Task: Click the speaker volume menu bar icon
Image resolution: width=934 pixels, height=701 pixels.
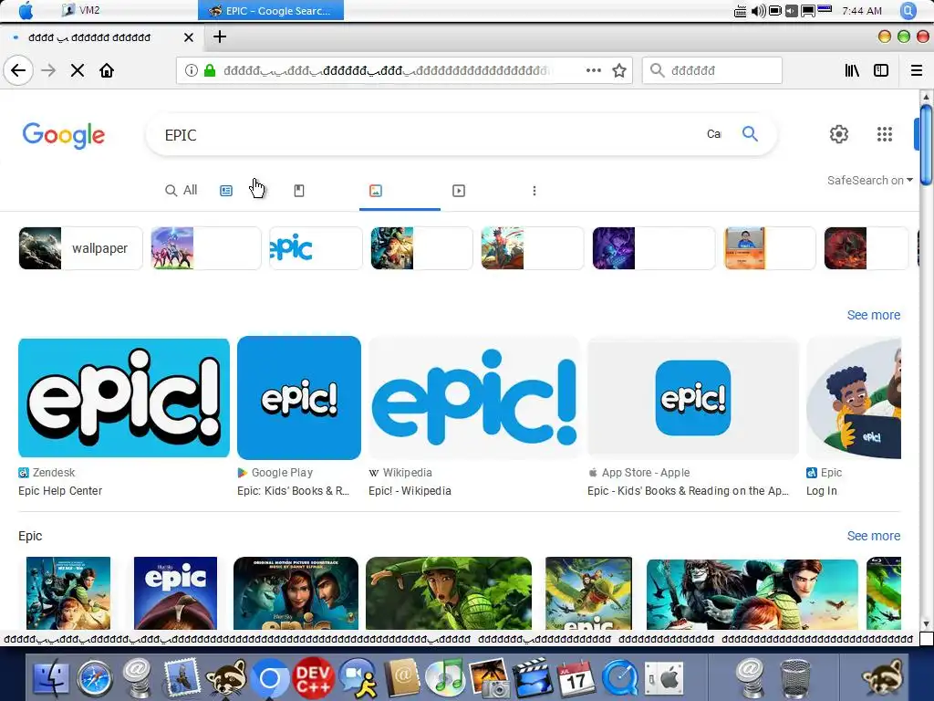Action: (x=758, y=11)
